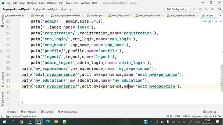Toggle read-only lock icon in status bar
Viewport: 223px width, 125px height.
(220, 116)
